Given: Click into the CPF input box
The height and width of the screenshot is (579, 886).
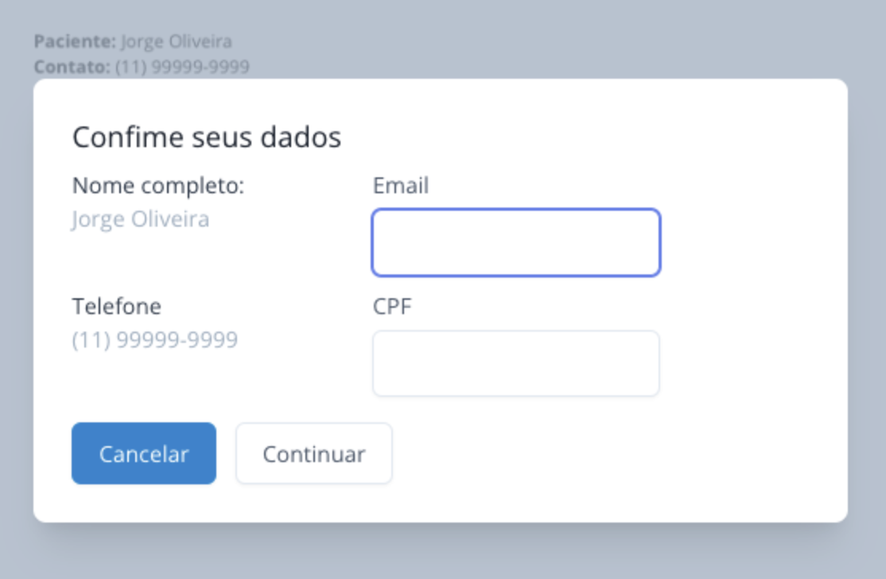Looking at the screenshot, I should coord(515,363).
